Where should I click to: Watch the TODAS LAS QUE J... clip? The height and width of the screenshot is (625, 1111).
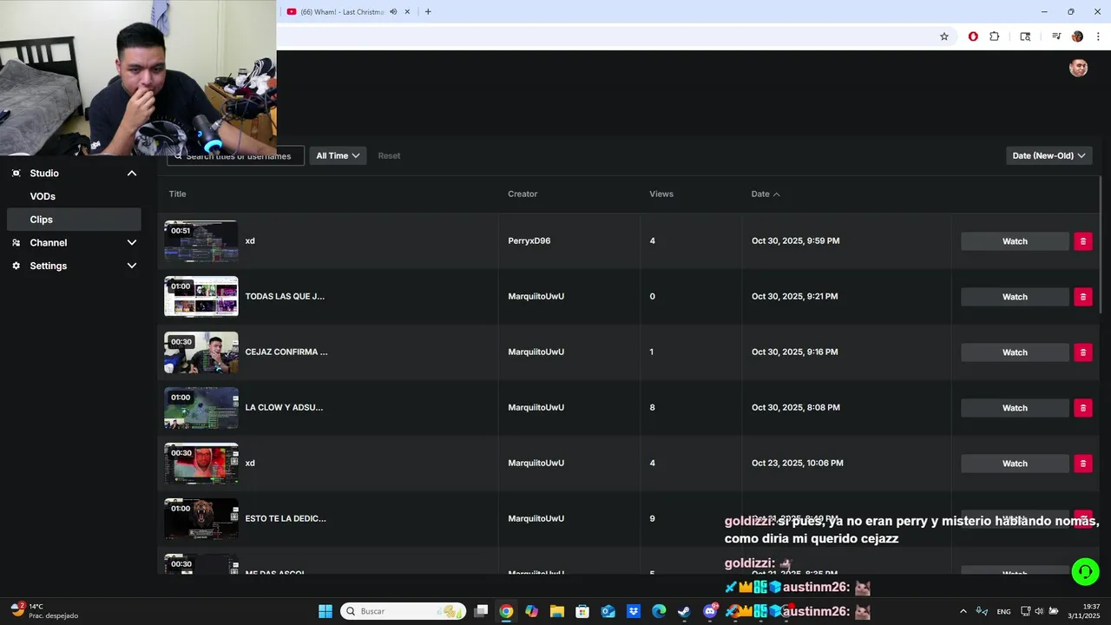(1015, 297)
